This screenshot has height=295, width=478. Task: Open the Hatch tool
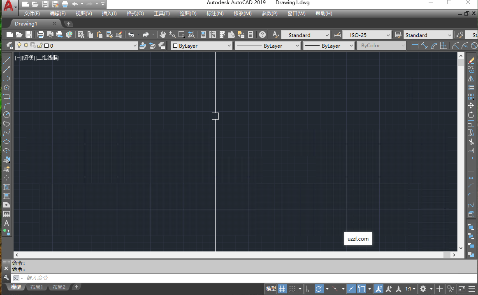[x=7, y=187]
